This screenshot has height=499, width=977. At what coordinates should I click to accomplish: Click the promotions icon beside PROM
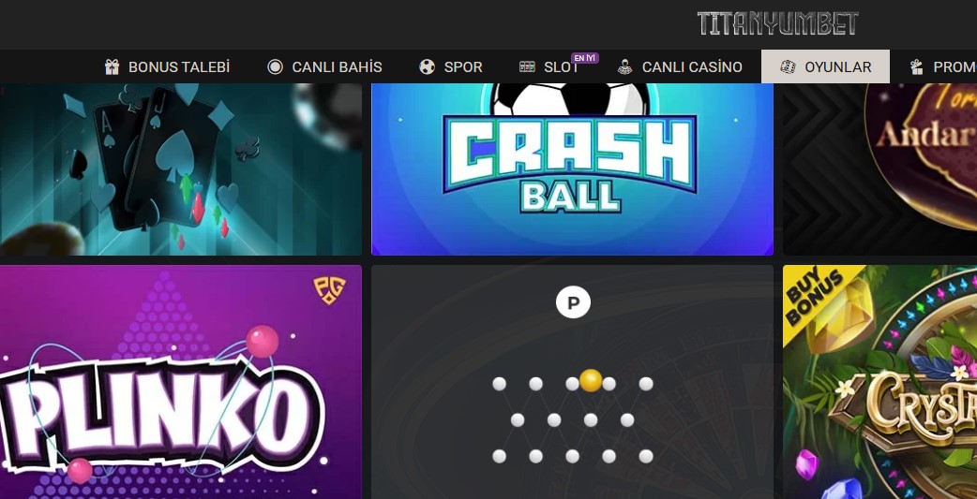(x=917, y=67)
